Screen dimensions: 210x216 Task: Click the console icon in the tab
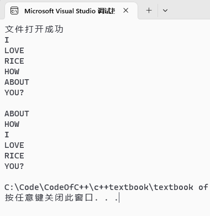tap(14, 11)
